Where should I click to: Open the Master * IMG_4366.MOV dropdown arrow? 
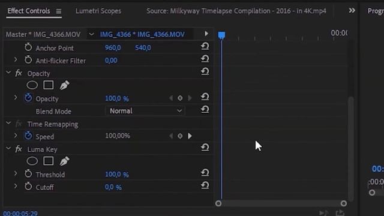91,34
